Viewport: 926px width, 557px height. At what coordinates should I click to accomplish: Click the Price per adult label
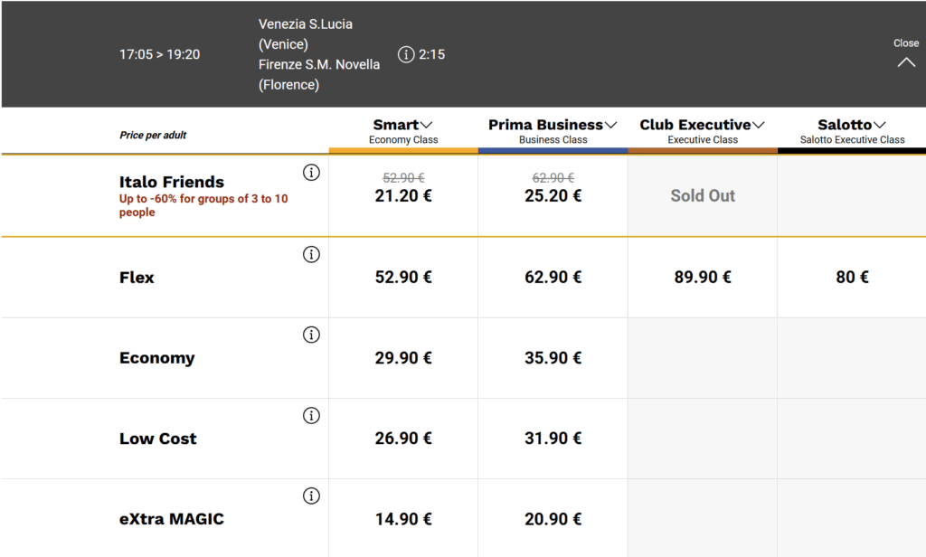coord(153,136)
